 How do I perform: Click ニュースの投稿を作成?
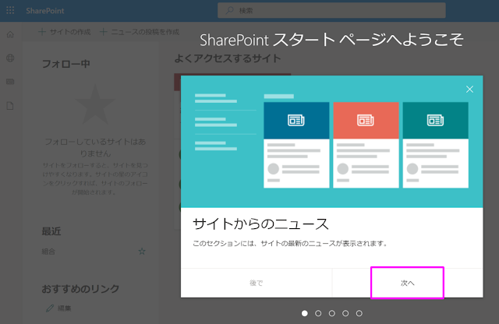click(x=140, y=32)
